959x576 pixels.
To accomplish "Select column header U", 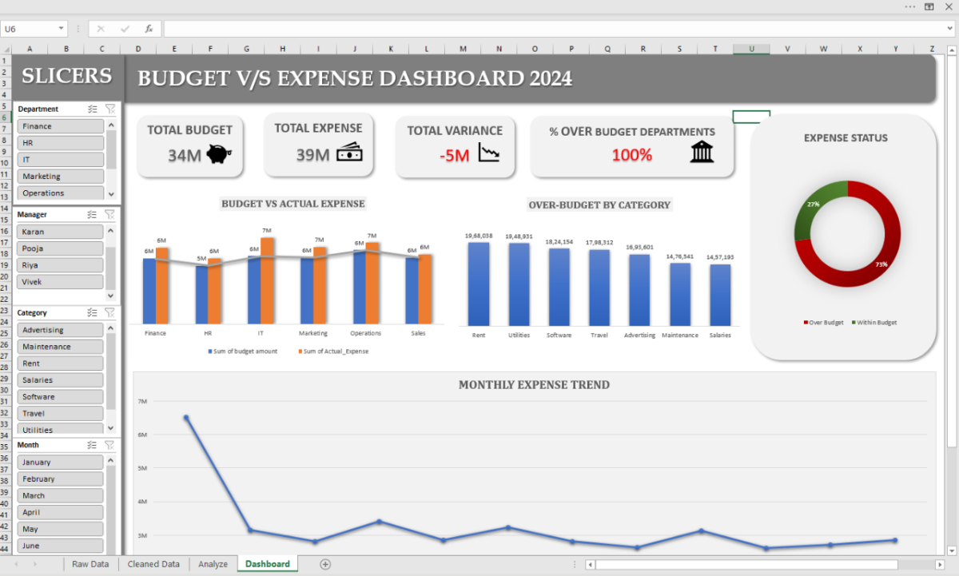I will click(751, 49).
